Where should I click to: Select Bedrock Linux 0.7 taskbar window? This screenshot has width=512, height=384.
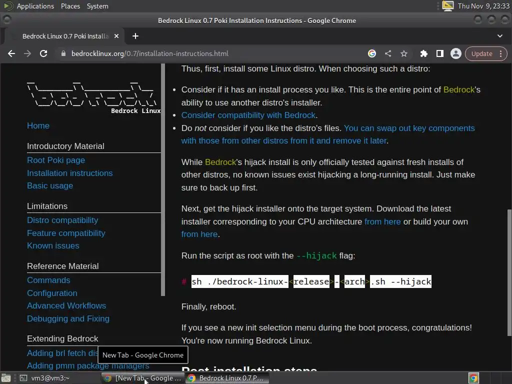click(x=227, y=378)
